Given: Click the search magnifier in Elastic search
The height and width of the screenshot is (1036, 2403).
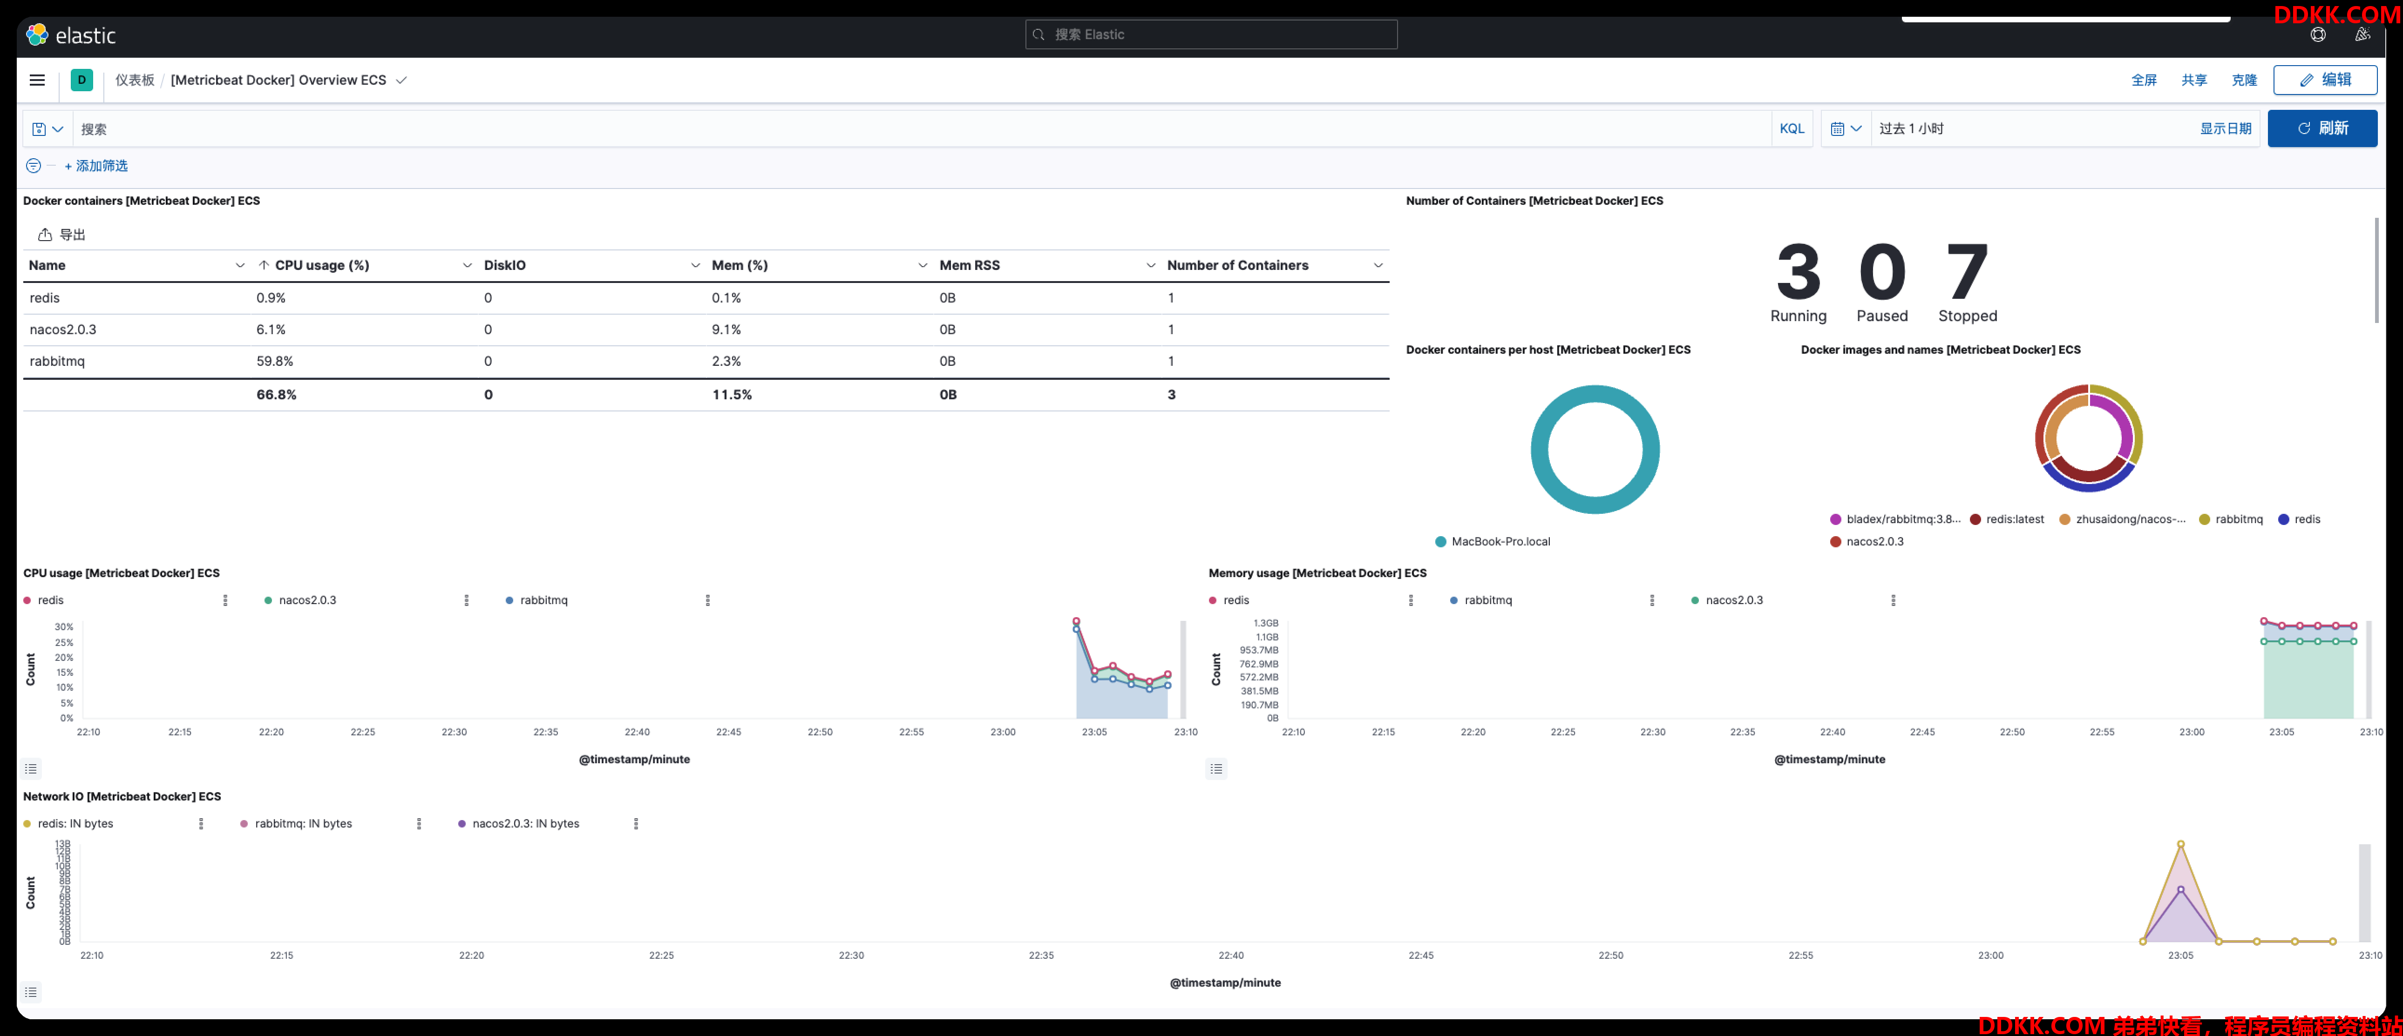Looking at the screenshot, I should click(1038, 34).
